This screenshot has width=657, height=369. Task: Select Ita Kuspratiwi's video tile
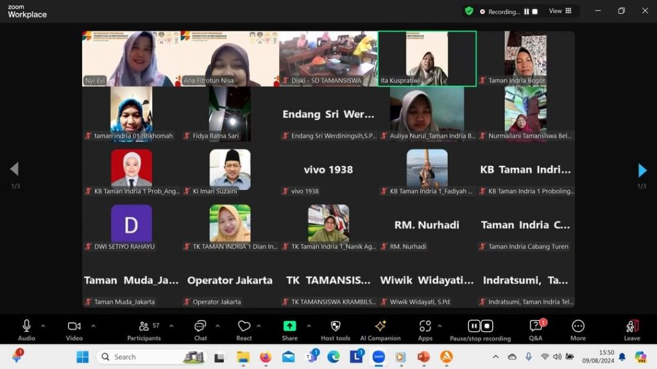point(427,59)
